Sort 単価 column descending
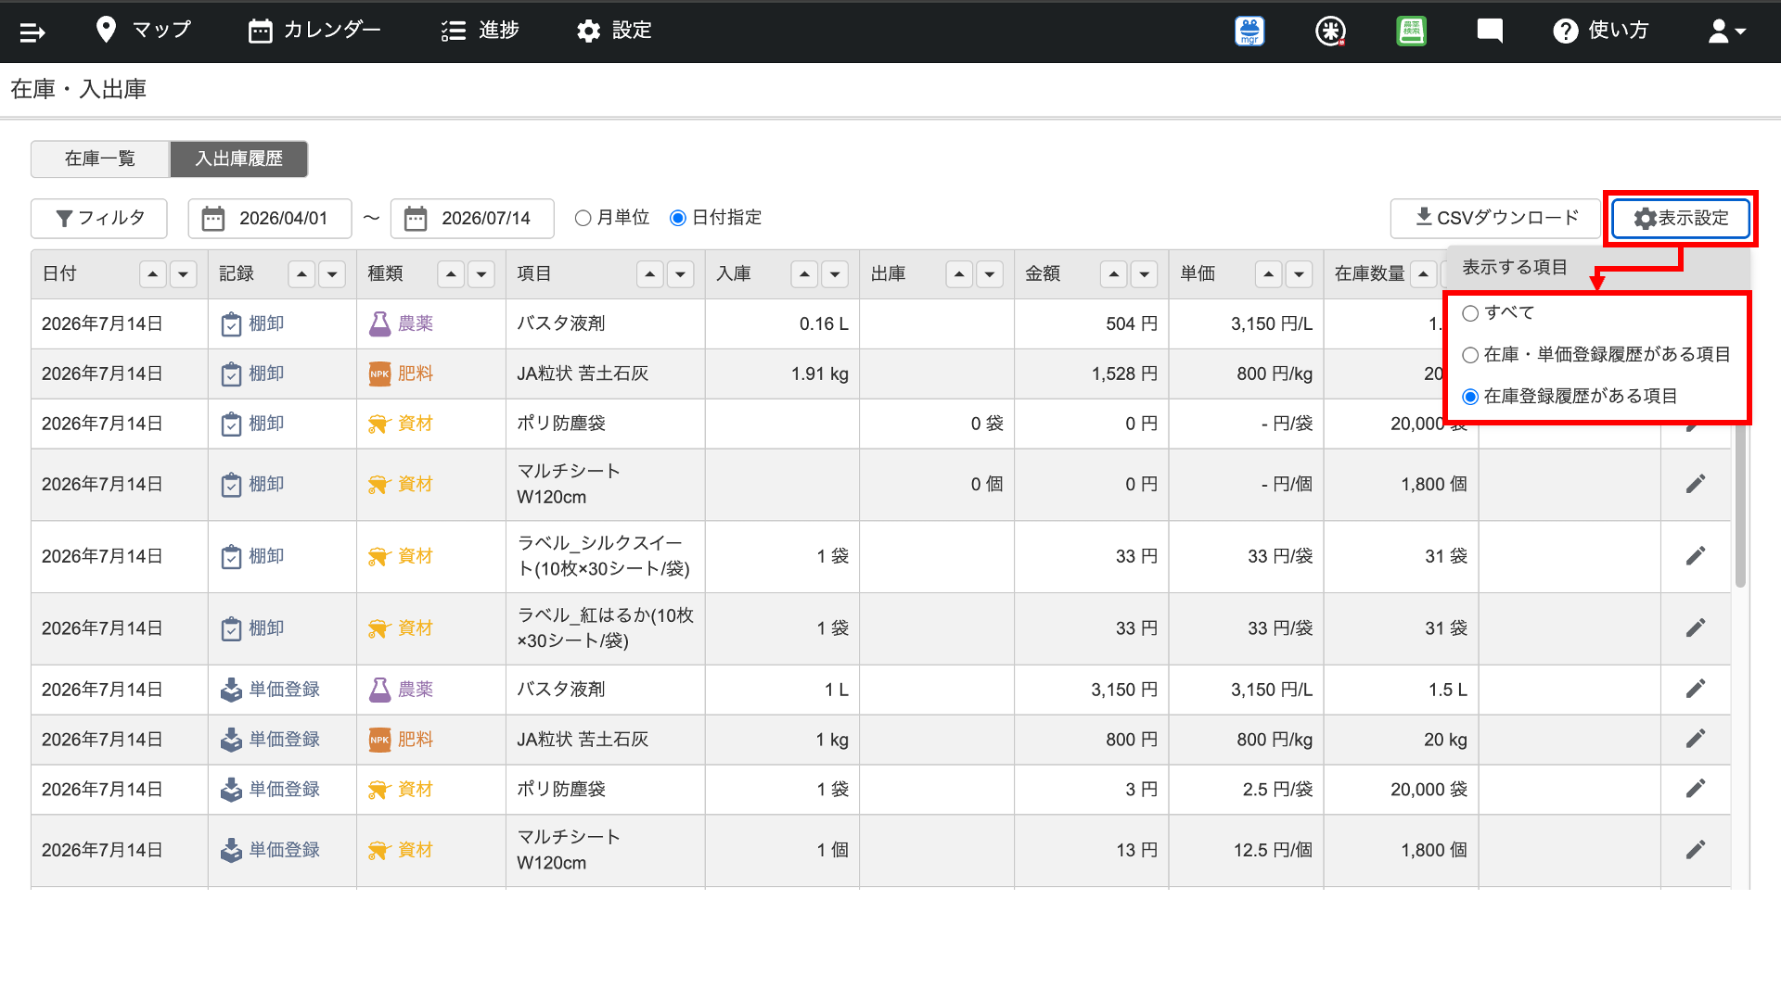 click(x=1299, y=274)
